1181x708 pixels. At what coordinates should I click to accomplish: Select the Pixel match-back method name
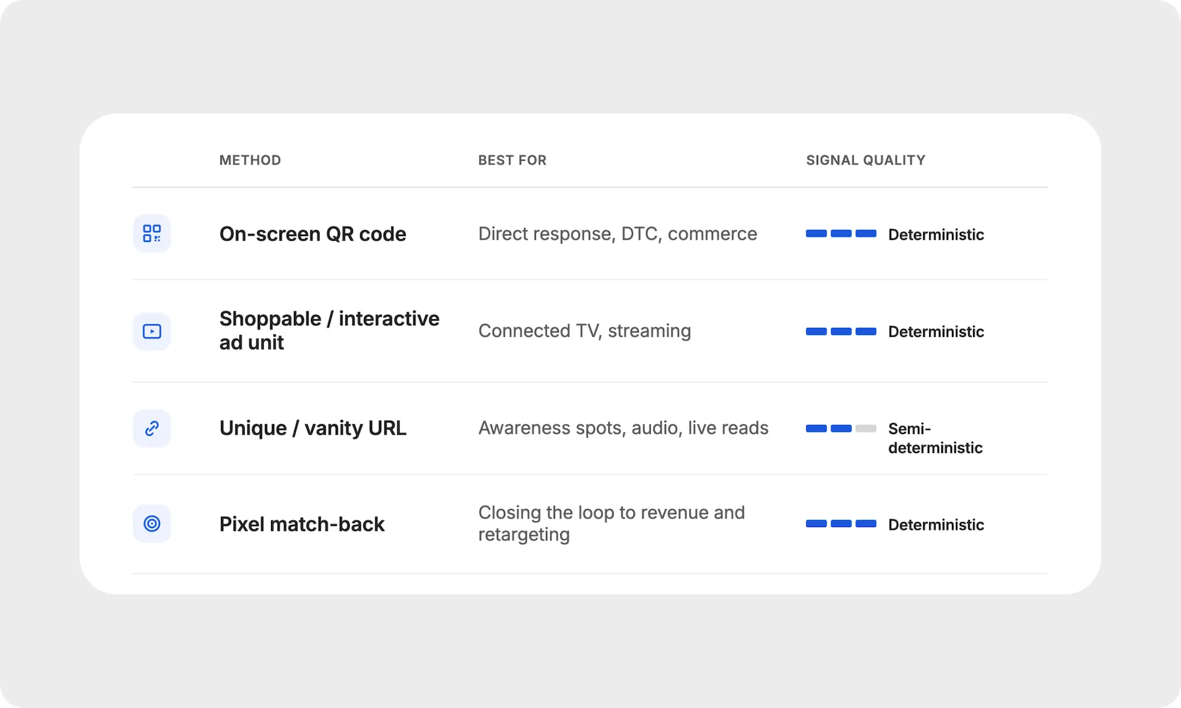(x=302, y=524)
